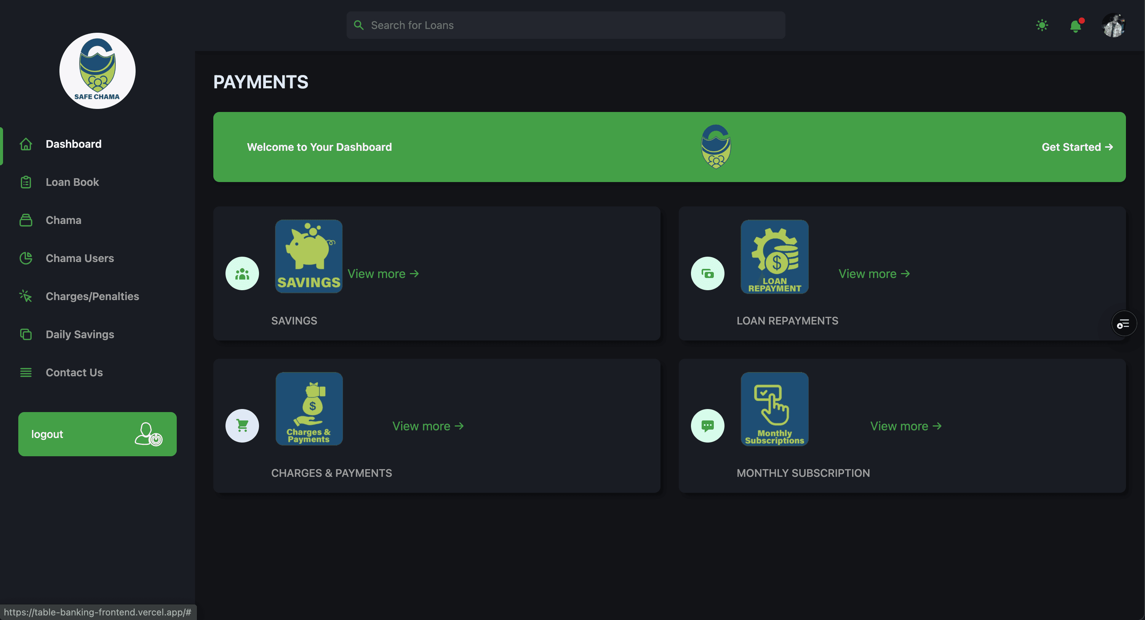
Task: Click the green loan repayments circle icon
Action: (x=707, y=274)
